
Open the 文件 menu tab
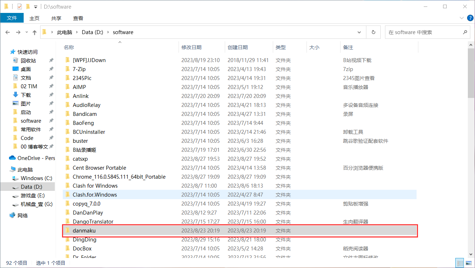(x=12, y=18)
